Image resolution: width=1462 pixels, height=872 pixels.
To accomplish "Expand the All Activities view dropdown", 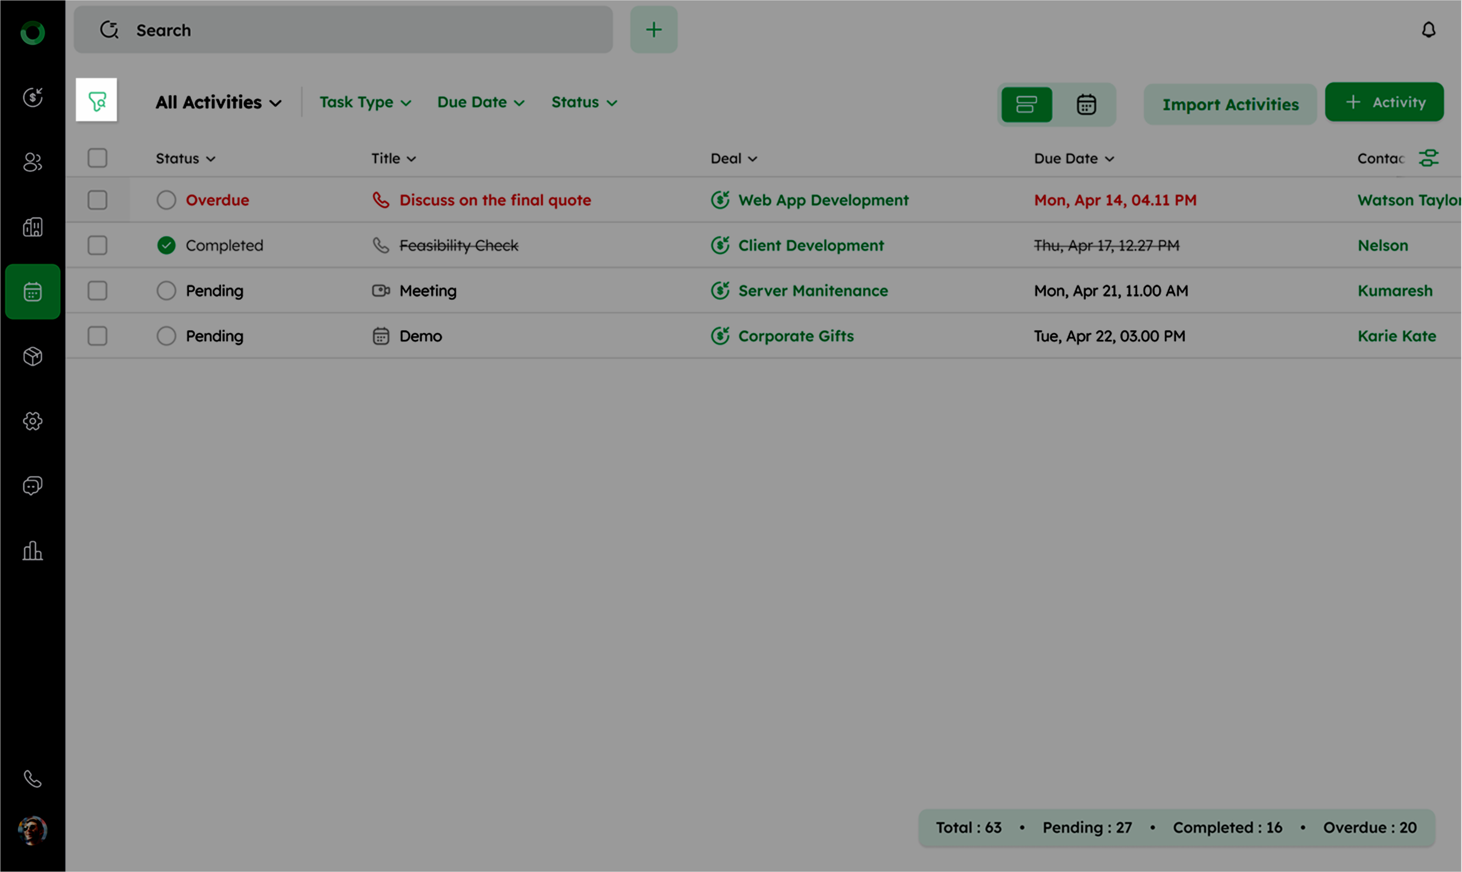I will [218, 103].
